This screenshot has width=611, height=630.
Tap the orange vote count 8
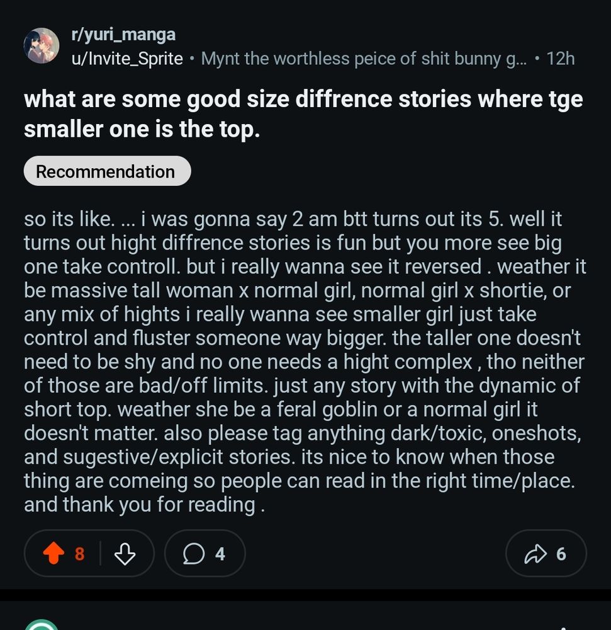pyautogui.click(x=79, y=554)
